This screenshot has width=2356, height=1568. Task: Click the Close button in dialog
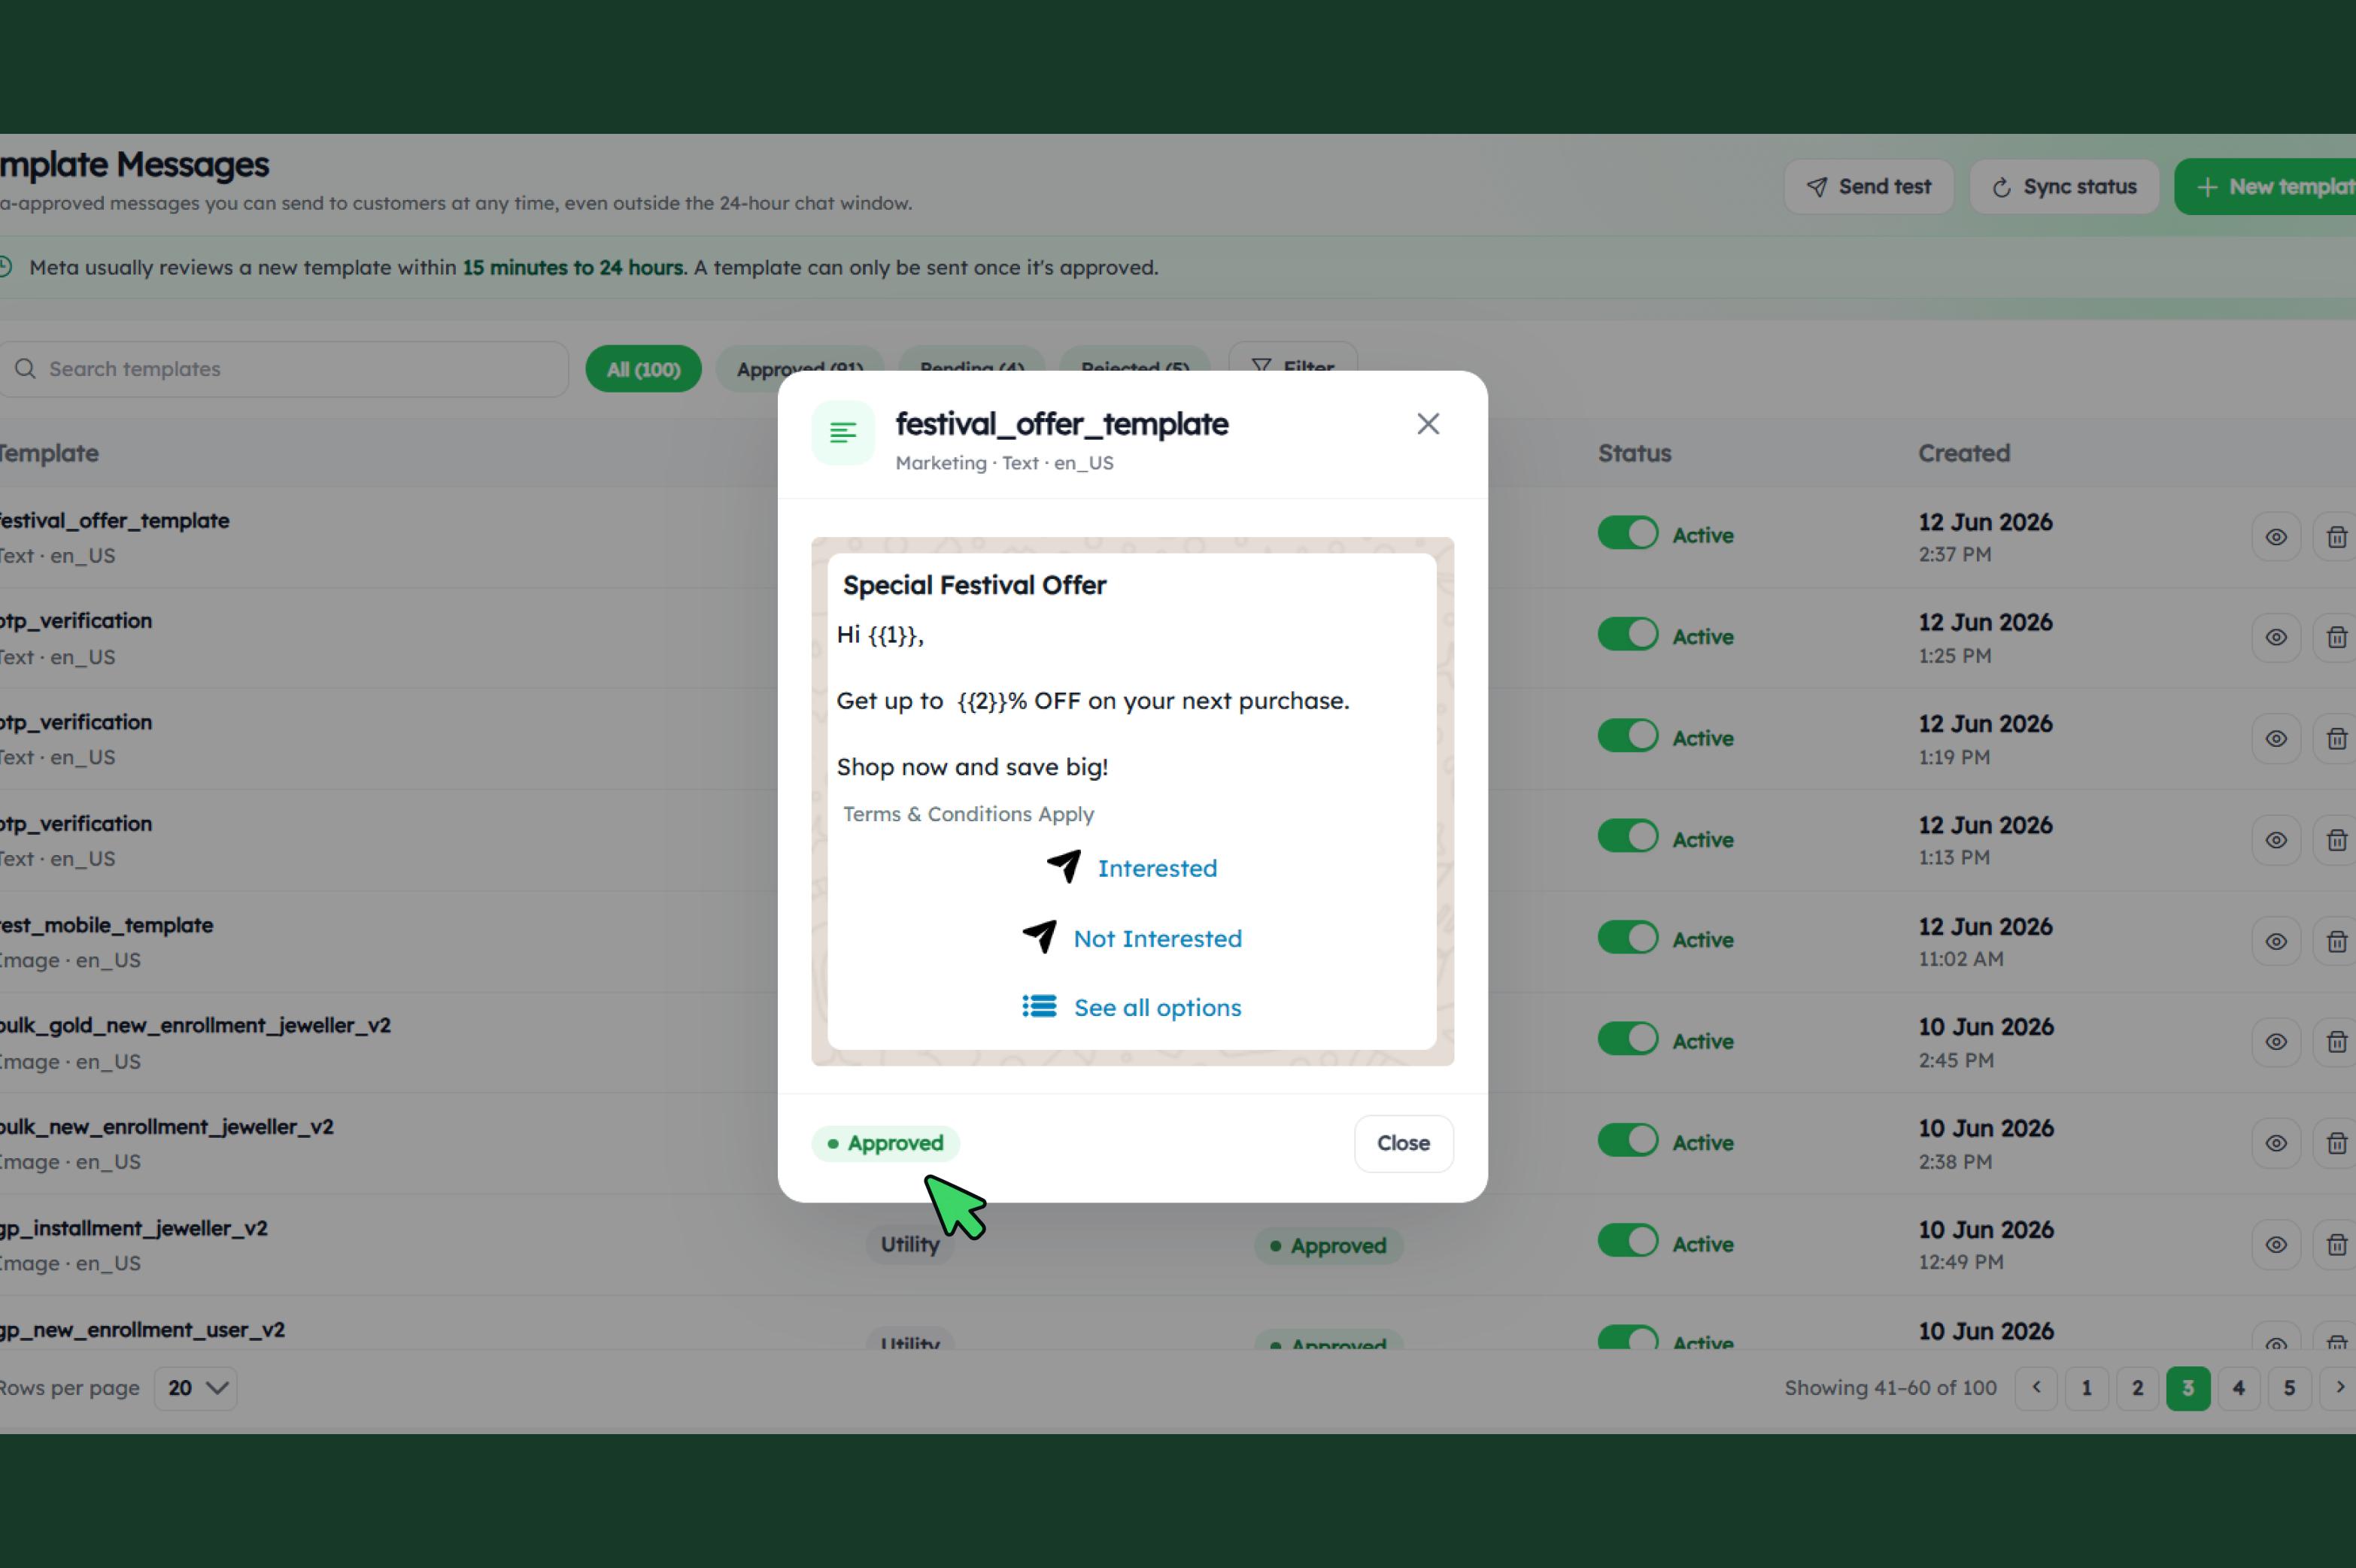pyautogui.click(x=1403, y=1143)
